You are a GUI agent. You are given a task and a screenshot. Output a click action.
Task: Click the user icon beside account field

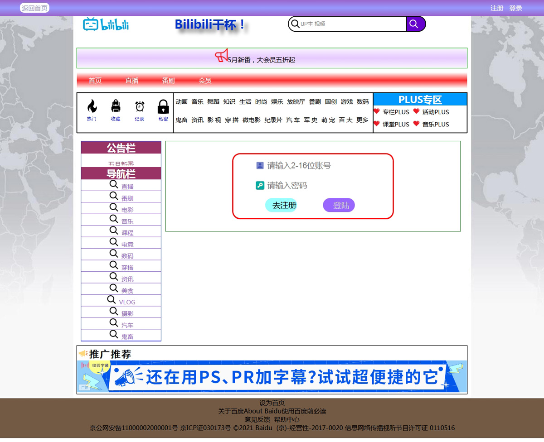(260, 165)
